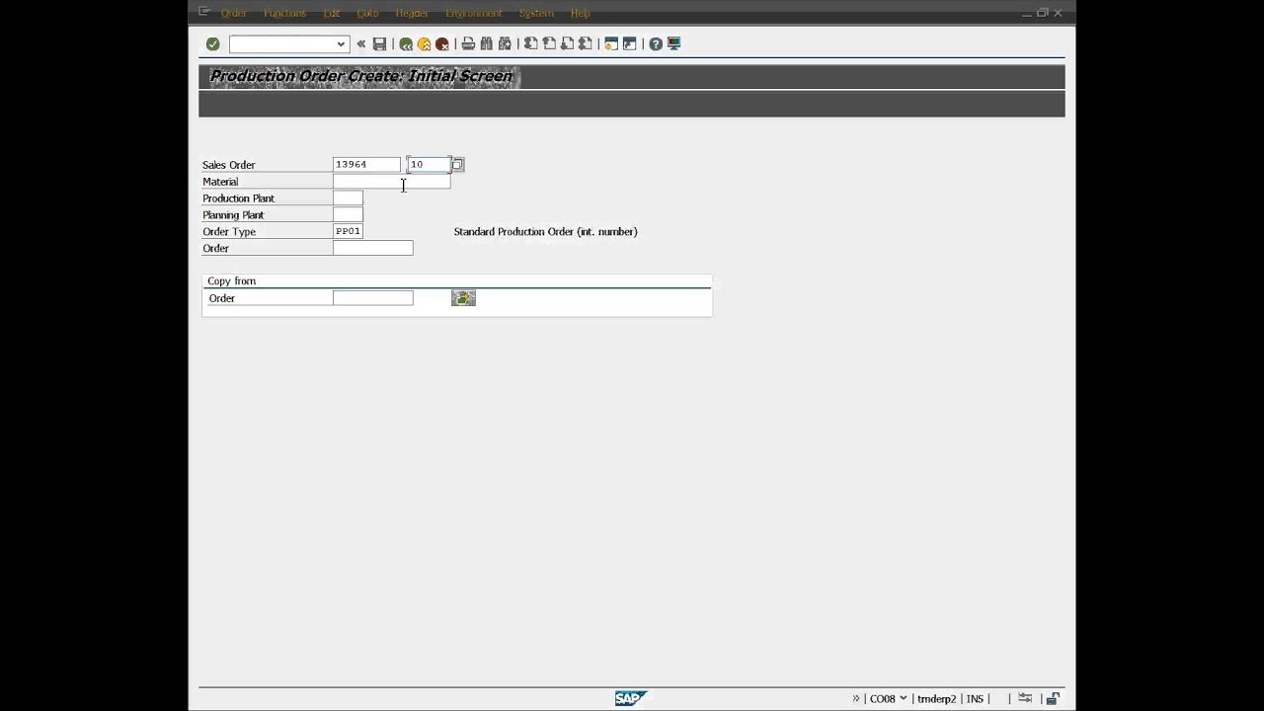Click the Order Type field PP01

[x=348, y=231]
